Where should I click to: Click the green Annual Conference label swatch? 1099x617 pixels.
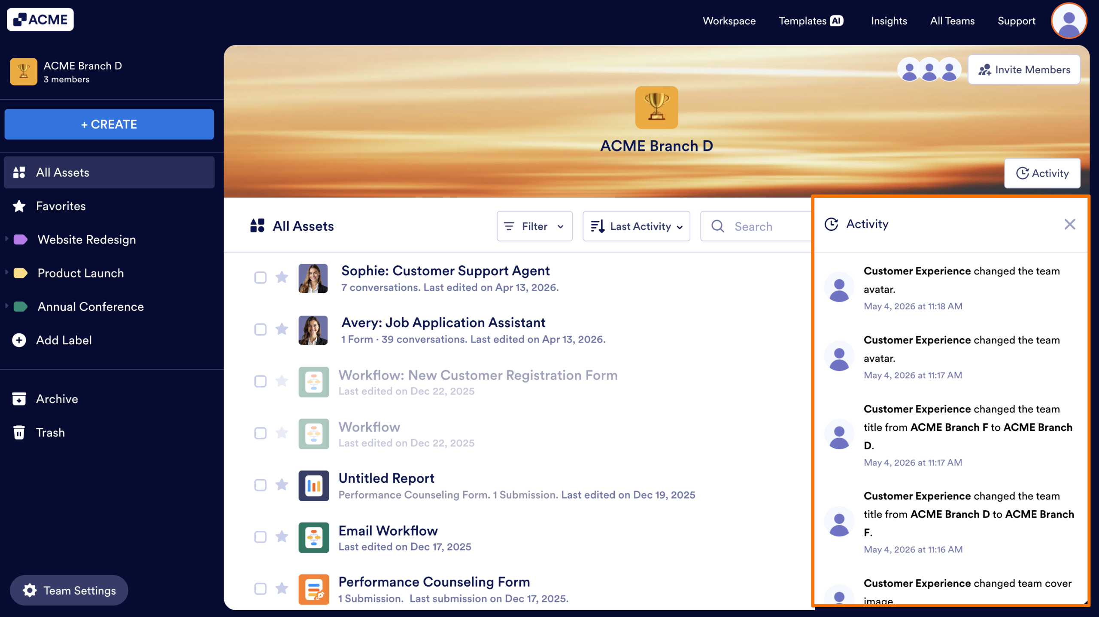click(x=21, y=306)
